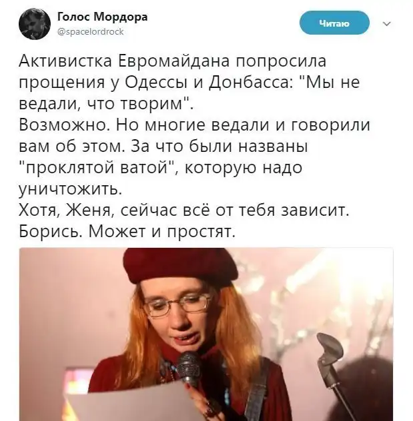Open the @spacelordrock handle link
413x421 pixels.
tap(91, 32)
